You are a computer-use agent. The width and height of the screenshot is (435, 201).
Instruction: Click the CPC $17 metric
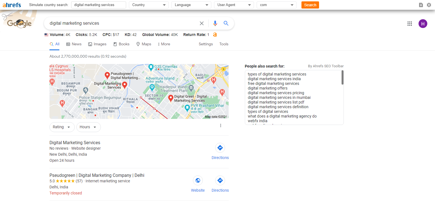tap(111, 35)
